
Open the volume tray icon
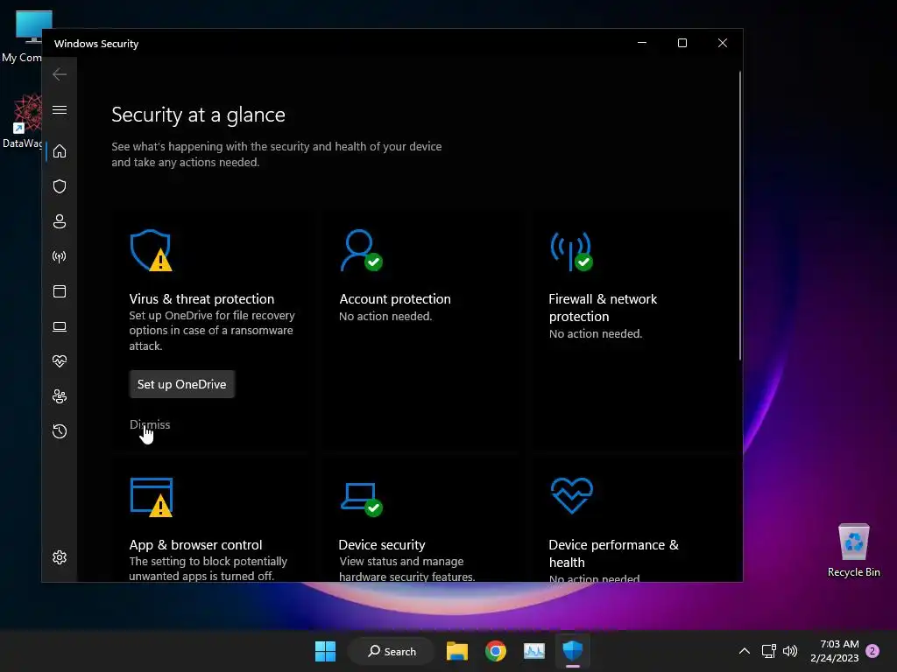[790, 651]
